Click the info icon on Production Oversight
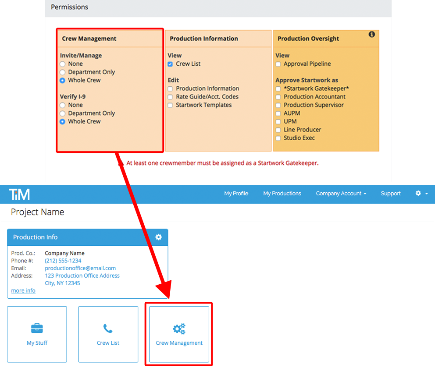Viewport: 435px width, 385px height. (371, 34)
